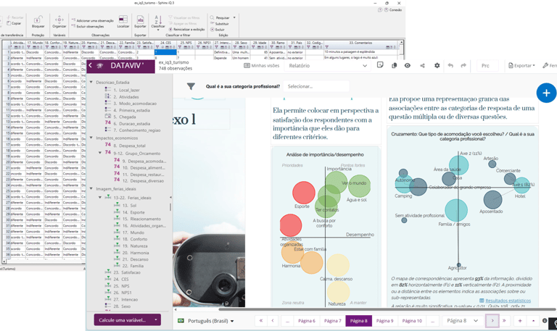557x331 pixels.
Task: Click Copiar in the clipboard group
Action: [15, 23]
